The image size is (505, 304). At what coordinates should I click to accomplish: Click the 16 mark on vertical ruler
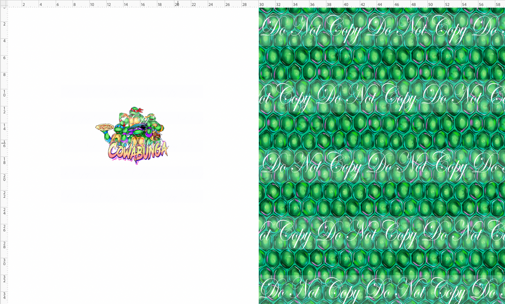pos(4,144)
